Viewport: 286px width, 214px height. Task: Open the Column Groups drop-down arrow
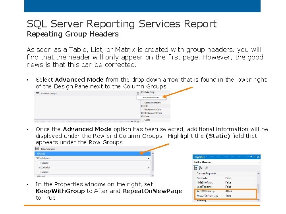click(138, 94)
